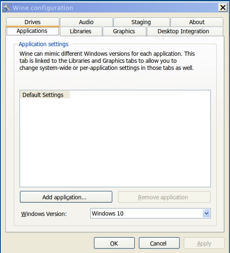Click the Windows Version label

(x=44, y=214)
